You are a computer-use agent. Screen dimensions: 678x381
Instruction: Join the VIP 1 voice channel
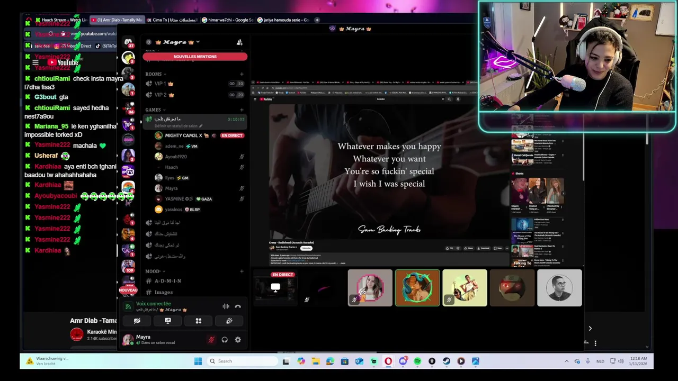pyautogui.click(x=194, y=84)
